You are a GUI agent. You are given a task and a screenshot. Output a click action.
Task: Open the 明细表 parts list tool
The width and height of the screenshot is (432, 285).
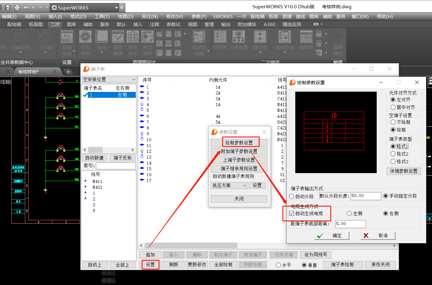220,41
